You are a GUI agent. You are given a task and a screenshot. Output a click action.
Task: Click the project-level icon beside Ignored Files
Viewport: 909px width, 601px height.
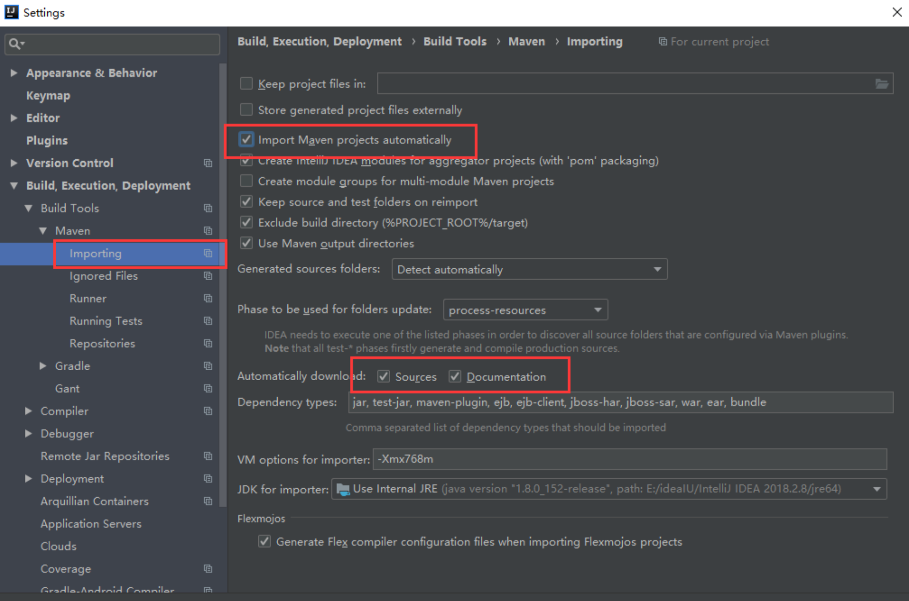pyautogui.click(x=208, y=276)
